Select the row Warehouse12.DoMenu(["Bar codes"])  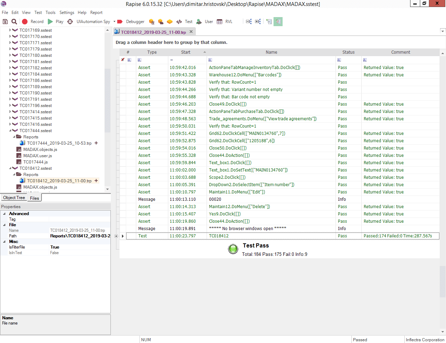(279, 75)
